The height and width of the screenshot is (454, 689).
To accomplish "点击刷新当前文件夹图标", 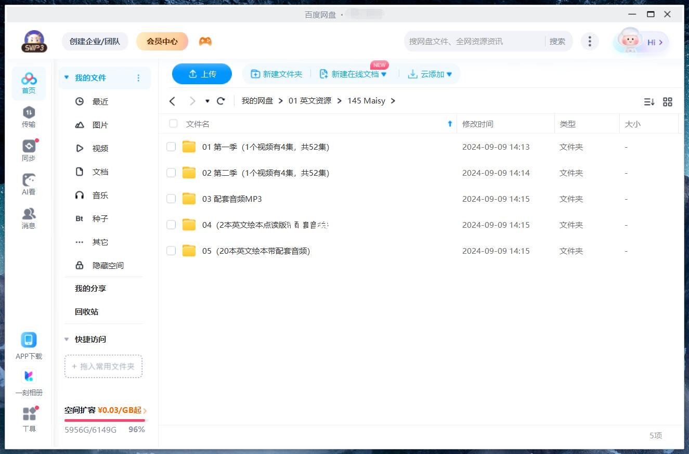I will tap(220, 101).
